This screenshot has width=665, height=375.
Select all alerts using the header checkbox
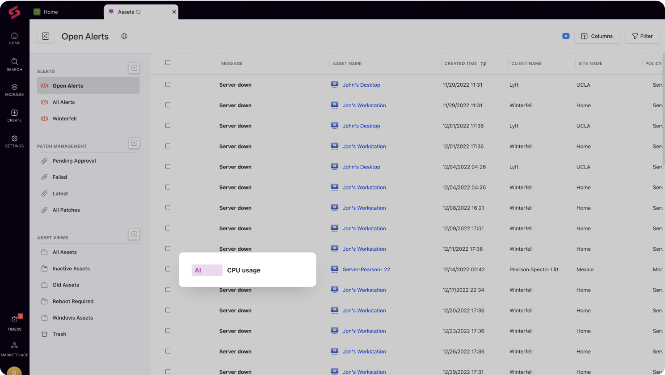click(x=168, y=63)
